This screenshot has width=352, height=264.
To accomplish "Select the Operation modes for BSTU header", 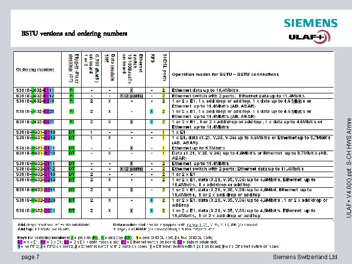I will coord(225,74).
